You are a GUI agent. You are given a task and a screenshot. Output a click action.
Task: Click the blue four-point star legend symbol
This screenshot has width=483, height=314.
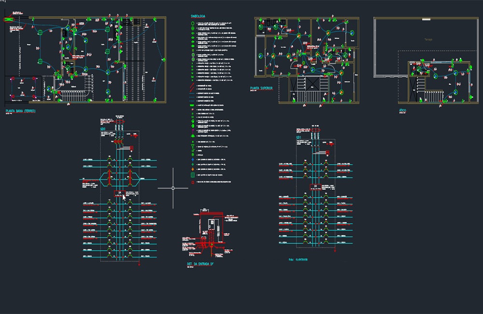point(193,159)
